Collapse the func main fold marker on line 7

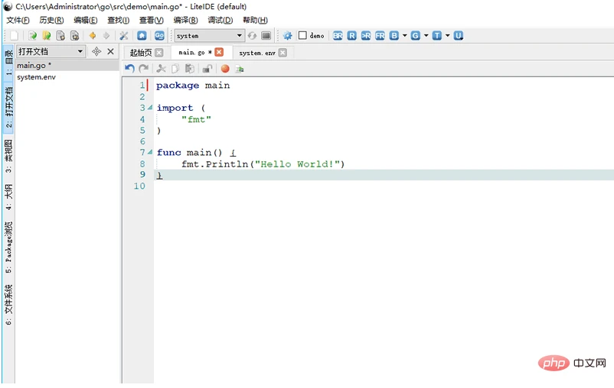(x=150, y=152)
